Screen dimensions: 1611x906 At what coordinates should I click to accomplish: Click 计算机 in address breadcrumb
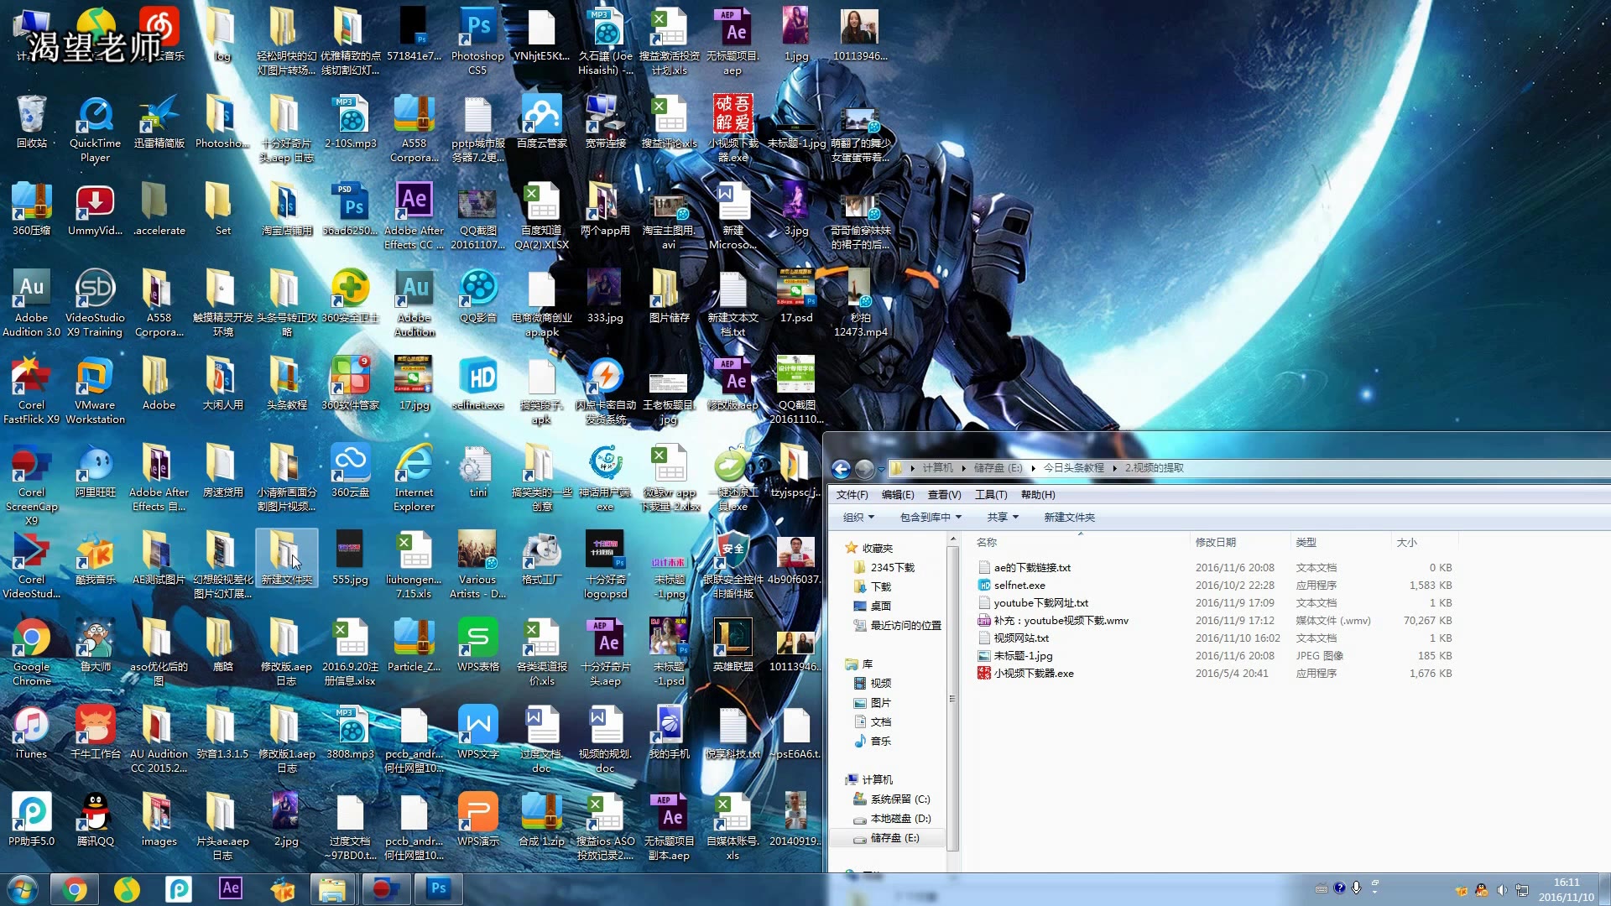(937, 468)
